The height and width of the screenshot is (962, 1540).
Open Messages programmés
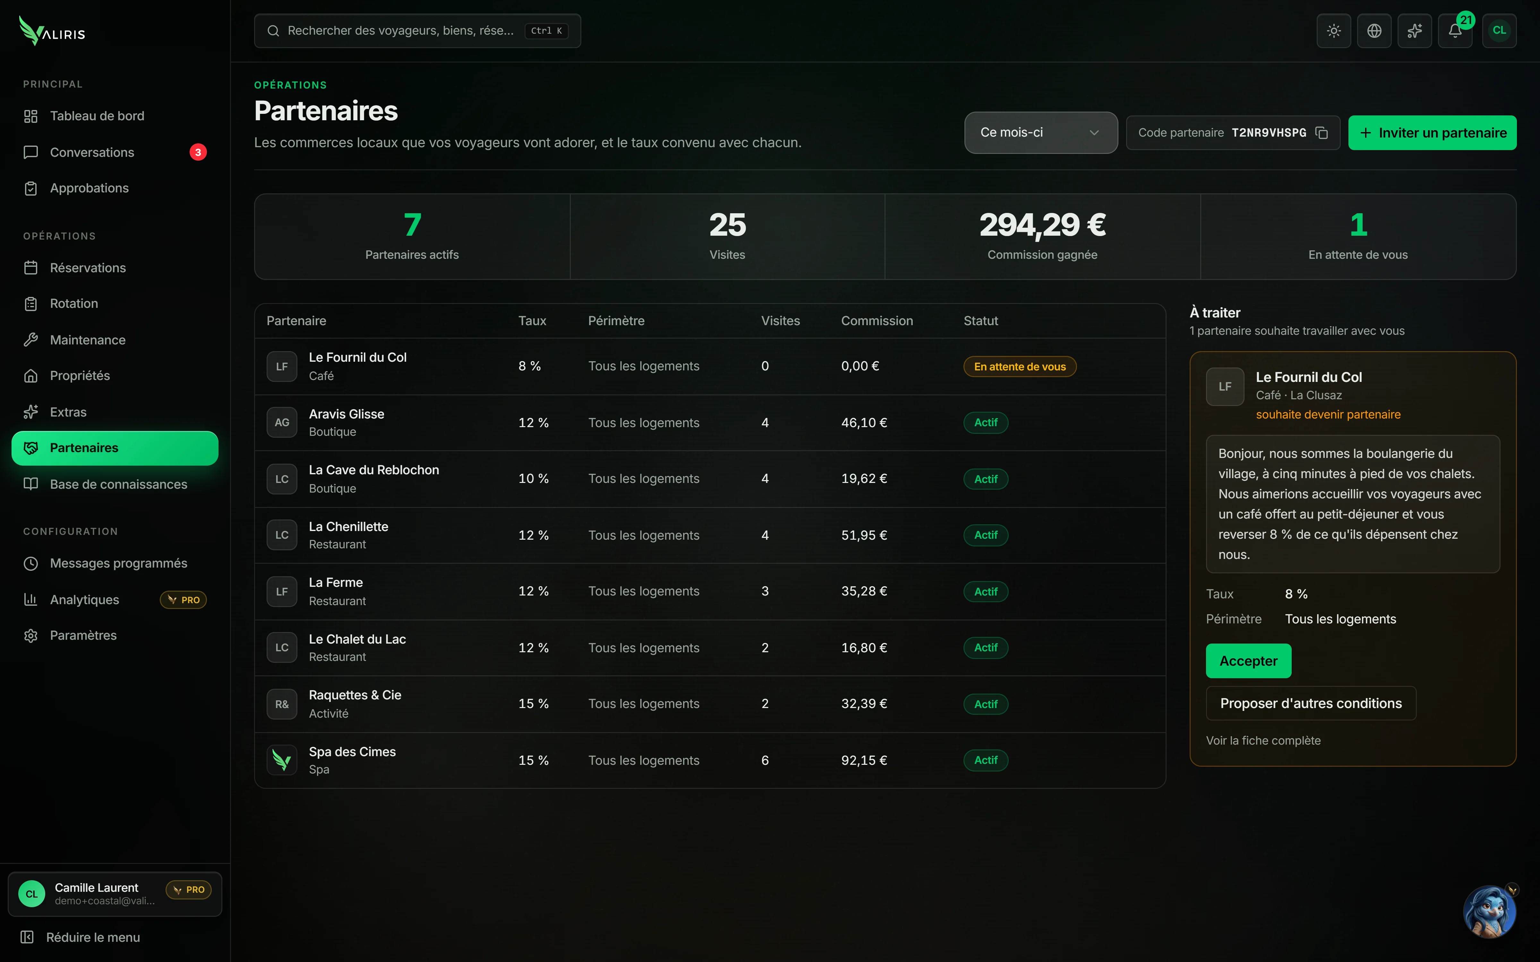(115, 563)
